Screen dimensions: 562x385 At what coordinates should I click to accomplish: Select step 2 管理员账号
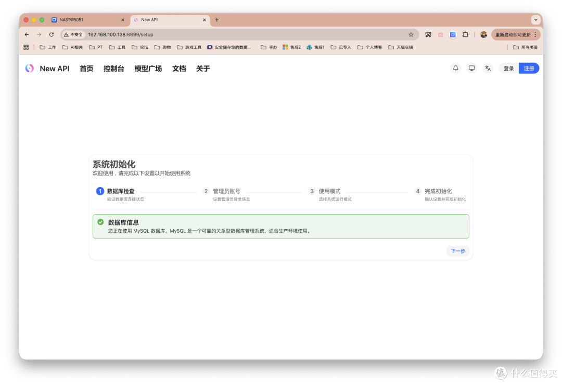pyautogui.click(x=226, y=194)
